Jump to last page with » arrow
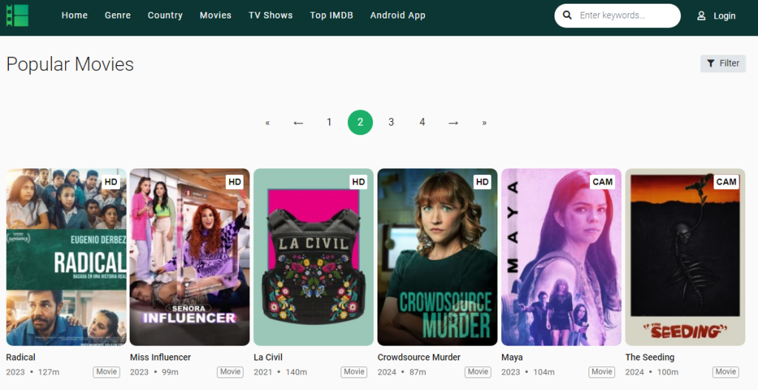The width and height of the screenshot is (758, 390). (484, 123)
